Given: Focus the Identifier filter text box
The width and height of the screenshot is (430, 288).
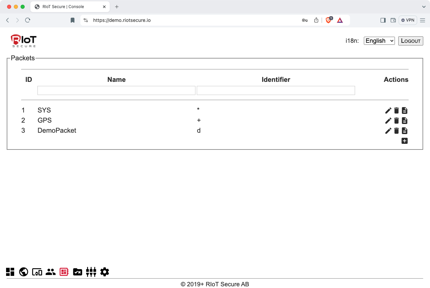Looking at the screenshot, I should [x=276, y=90].
